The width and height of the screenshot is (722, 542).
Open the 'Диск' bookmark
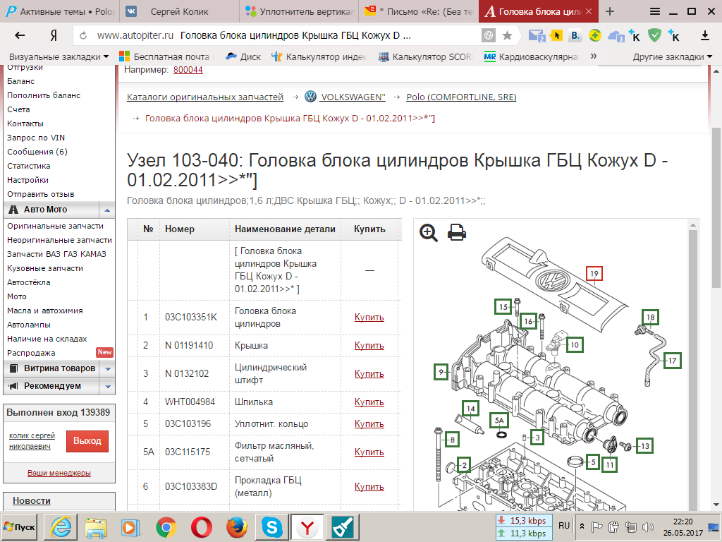[x=243, y=56]
